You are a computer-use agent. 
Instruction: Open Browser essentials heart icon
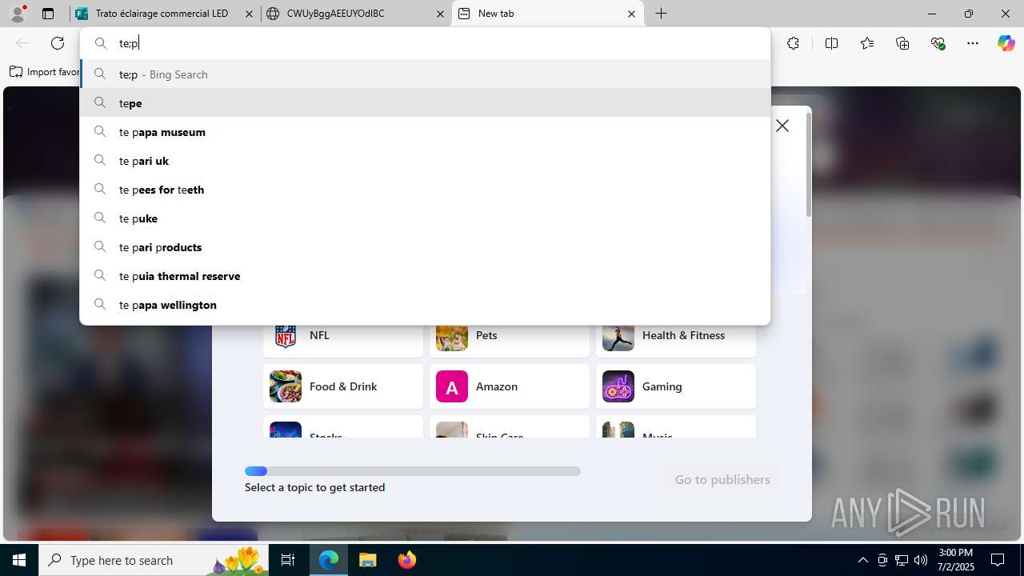pos(938,43)
